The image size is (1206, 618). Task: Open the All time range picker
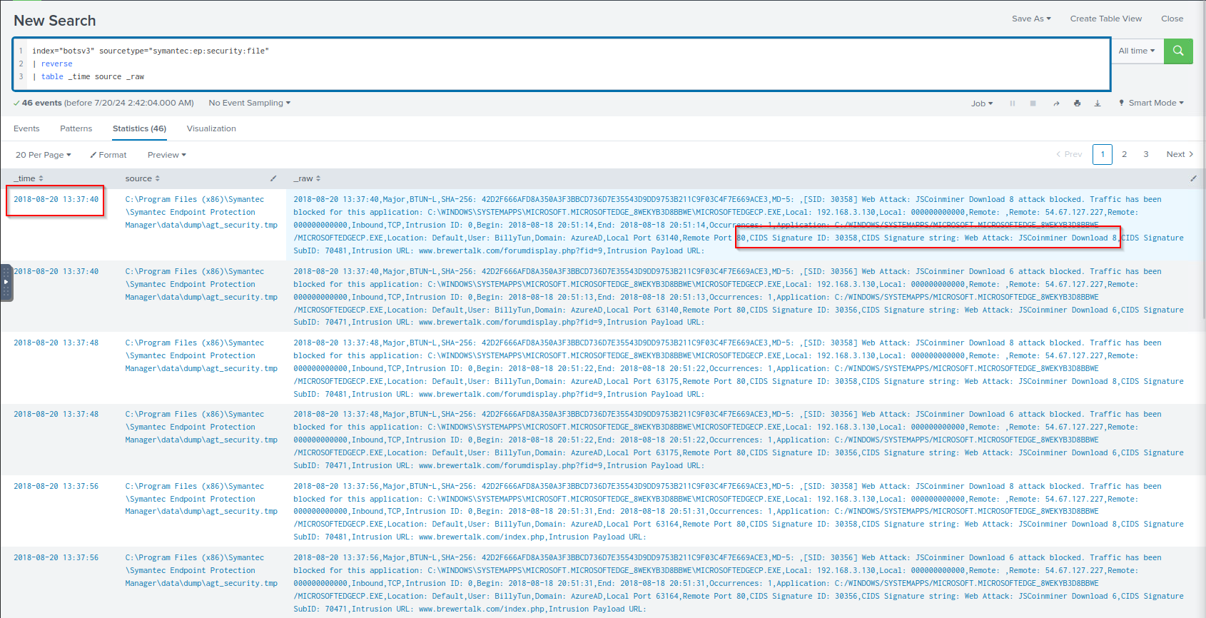(x=1136, y=51)
